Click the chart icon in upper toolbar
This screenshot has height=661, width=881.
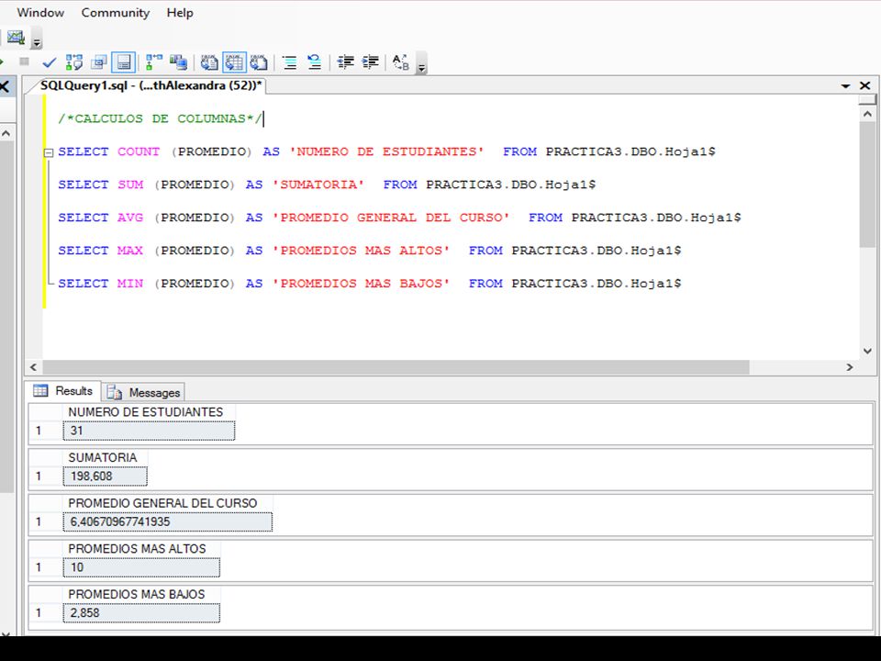(16, 39)
